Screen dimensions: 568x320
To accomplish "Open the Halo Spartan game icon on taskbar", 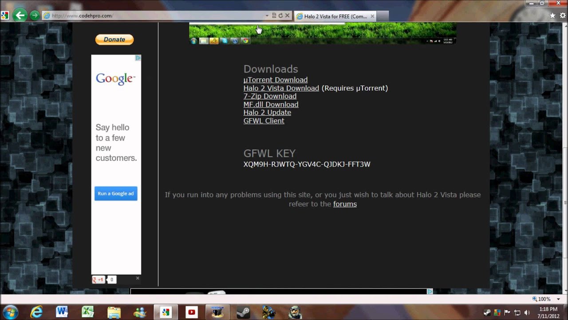I will pos(269,312).
